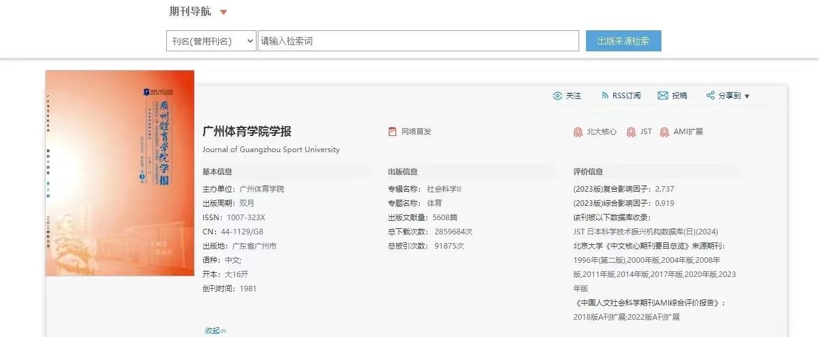819x337 pixels.
Task: Click the 总下载次数 2859684次 line
Action: (x=430, y=232)
